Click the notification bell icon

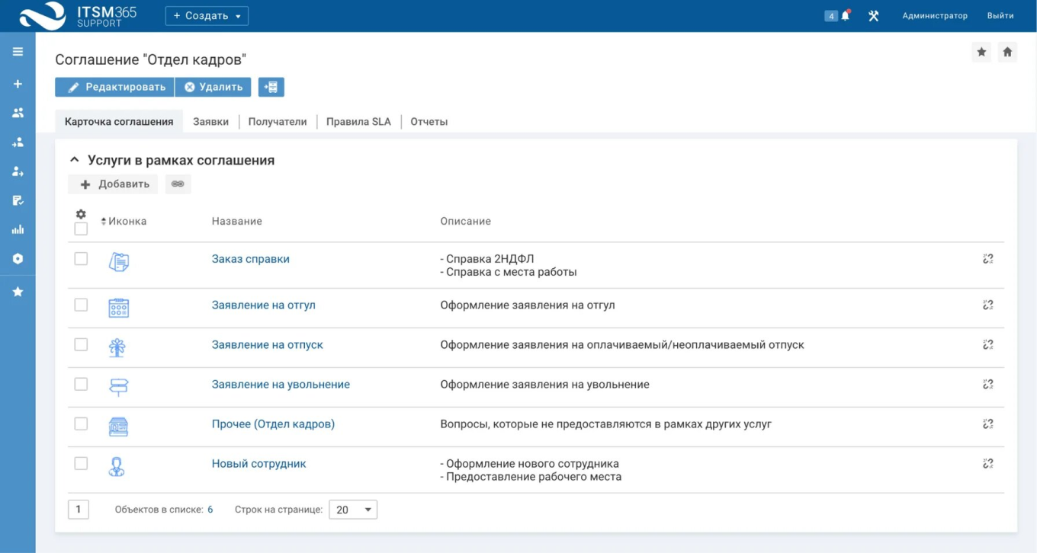click(x=845, y=16)
